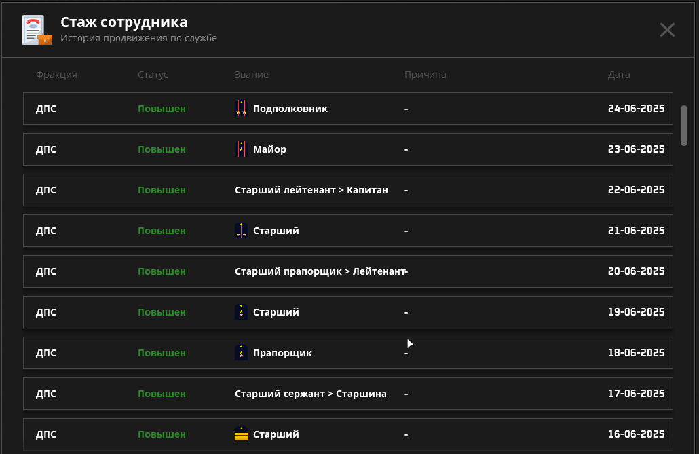The height and width of the screenshot is (454, 699).
Task: Click the Статус column header
Action: [x=153, y=75]
